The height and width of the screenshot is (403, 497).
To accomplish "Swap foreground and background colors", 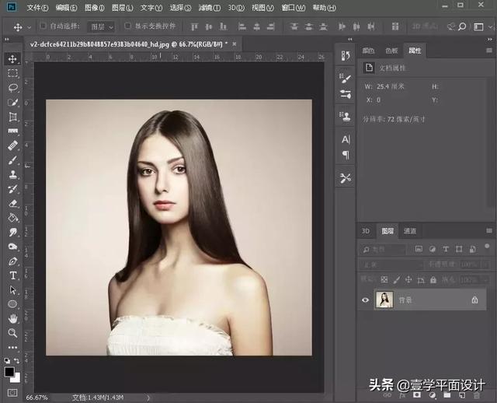I will (17, 361).
